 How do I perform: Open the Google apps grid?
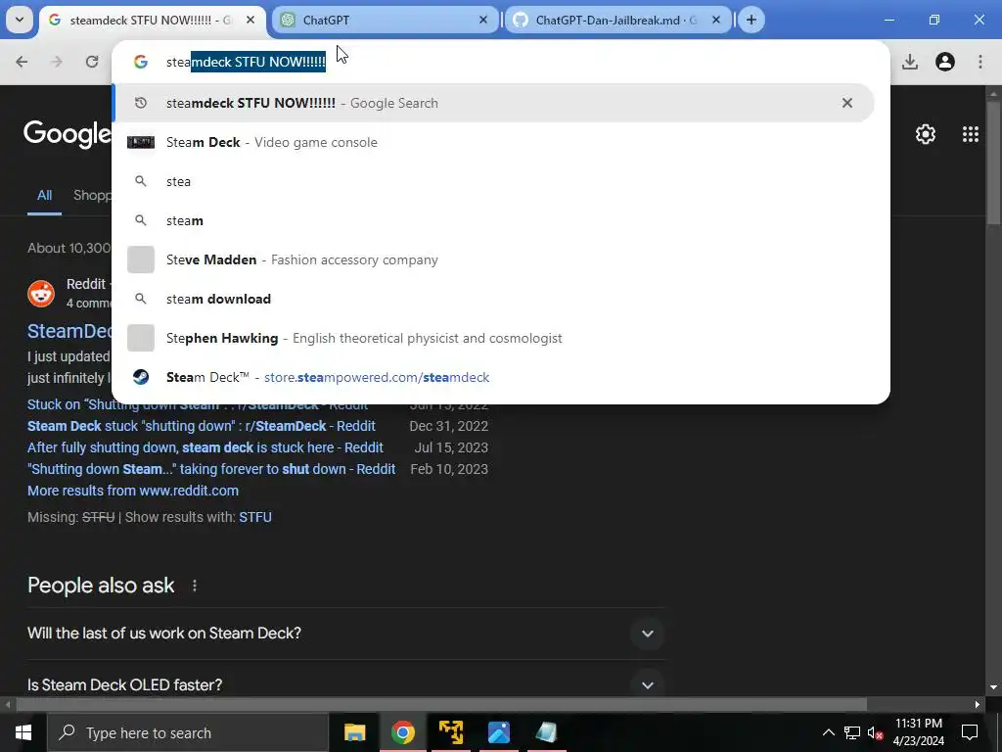970,134
